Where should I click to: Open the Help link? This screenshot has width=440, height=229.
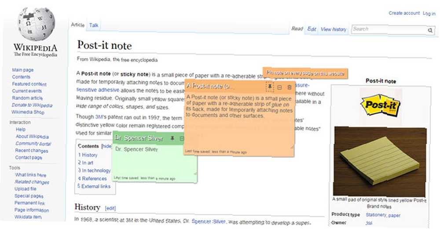21,129
